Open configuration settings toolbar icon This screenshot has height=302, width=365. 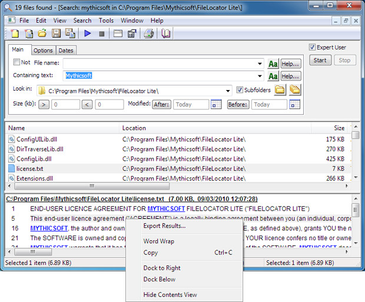132,34
